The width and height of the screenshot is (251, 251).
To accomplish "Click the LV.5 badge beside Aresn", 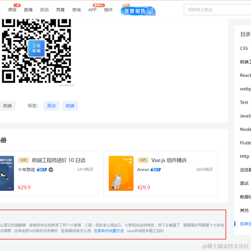I will (x=156, y=169).
